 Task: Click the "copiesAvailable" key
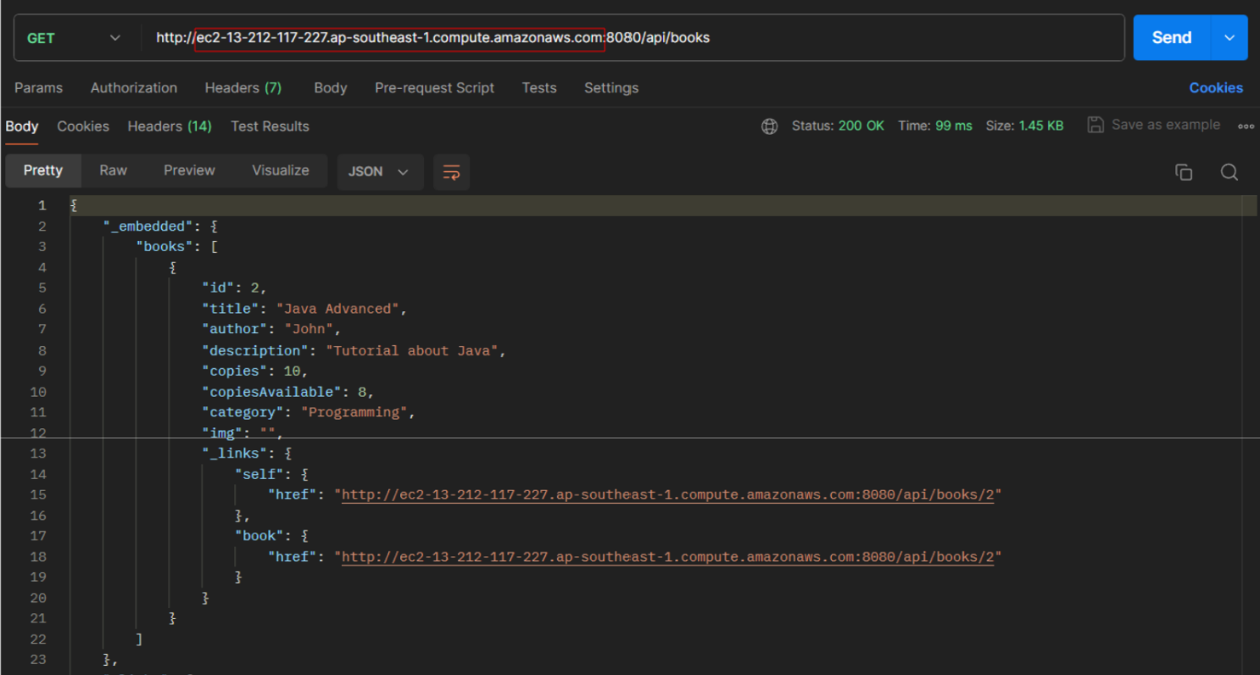[271, 392]
